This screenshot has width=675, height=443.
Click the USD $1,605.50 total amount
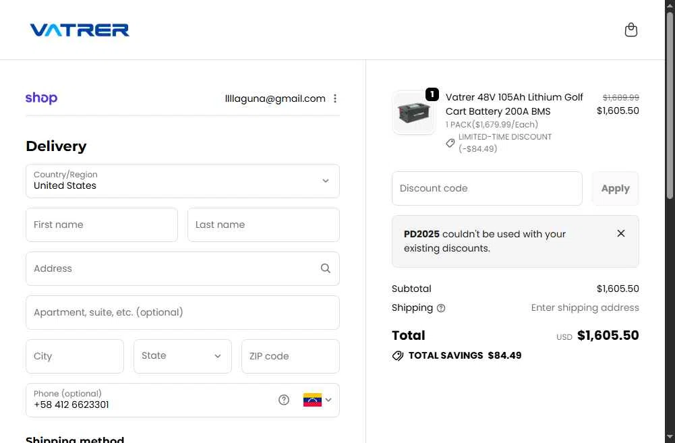pos(597,335)
